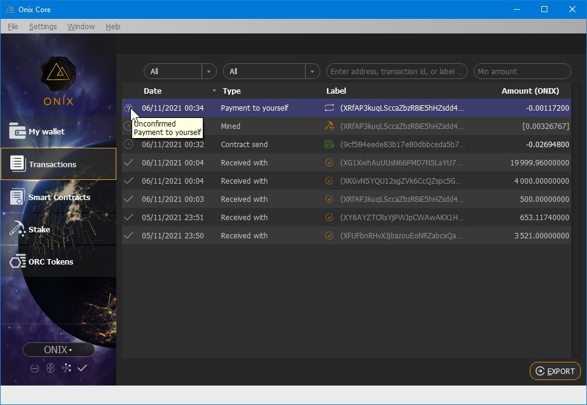The height and width of the screenshot is (405, 587).
Task: Open the ONIX unit selector dropdown
Action: click(x=58, y=350)
